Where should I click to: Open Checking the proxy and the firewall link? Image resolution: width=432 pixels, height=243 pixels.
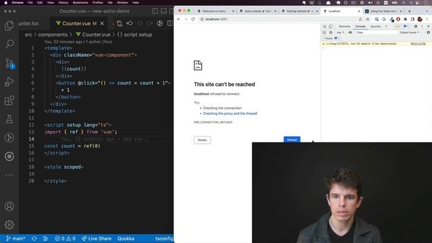click(x=230, y=113)
